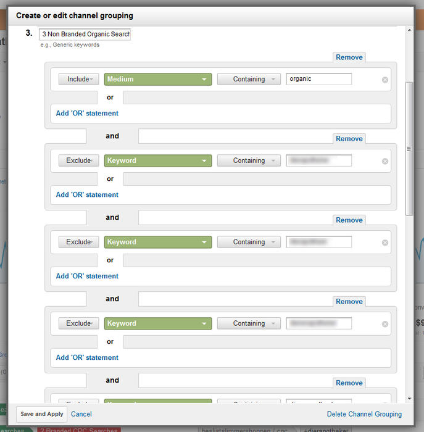Add 'OR' statement under third Keyword exclusion

click(x=87, y=358)
